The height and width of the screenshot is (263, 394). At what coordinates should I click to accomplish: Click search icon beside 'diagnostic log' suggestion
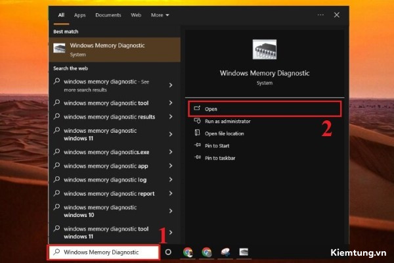point(57,179)
